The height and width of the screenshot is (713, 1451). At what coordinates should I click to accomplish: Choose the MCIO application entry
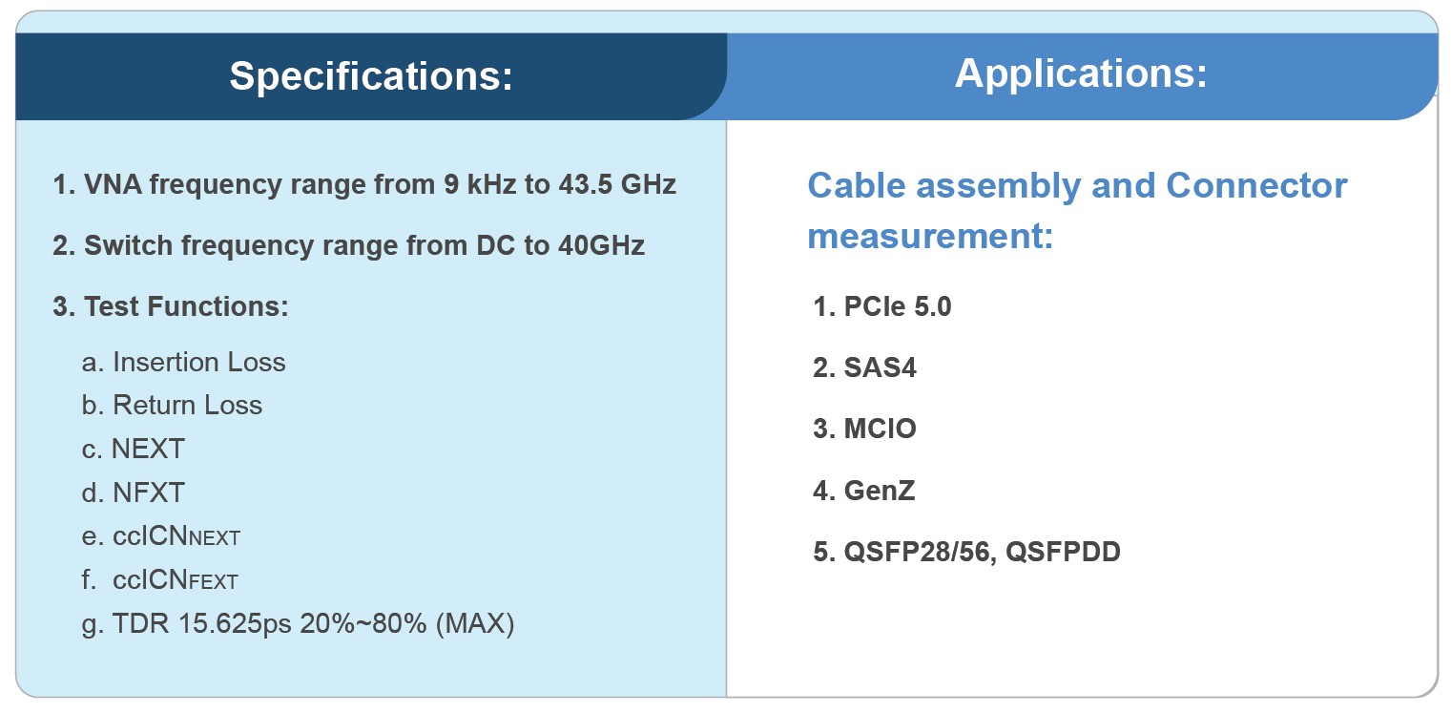coord(864,429)
